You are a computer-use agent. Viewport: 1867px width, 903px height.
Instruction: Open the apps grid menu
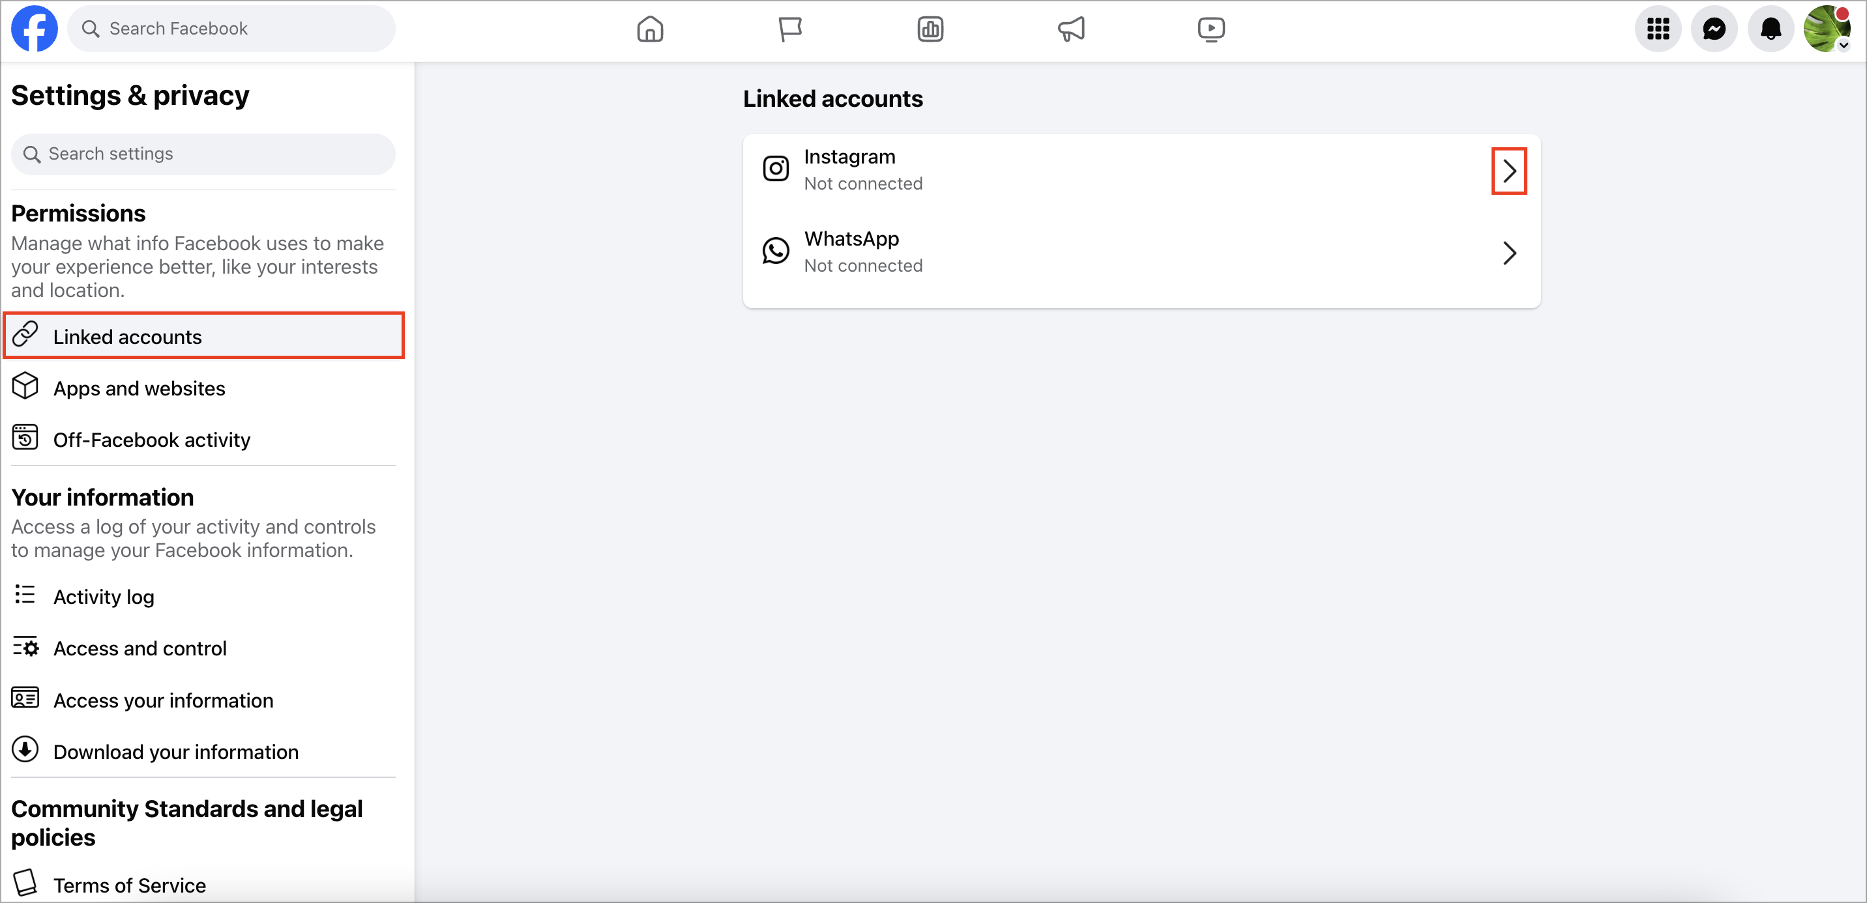(1658, 29)
